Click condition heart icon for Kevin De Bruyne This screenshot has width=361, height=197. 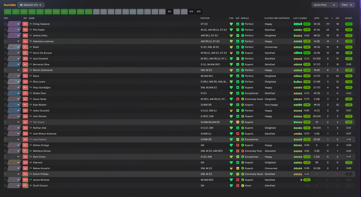click(231, 53)
